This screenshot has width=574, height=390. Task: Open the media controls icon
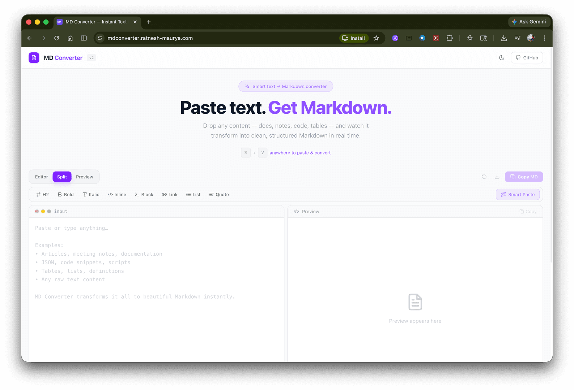517,38
